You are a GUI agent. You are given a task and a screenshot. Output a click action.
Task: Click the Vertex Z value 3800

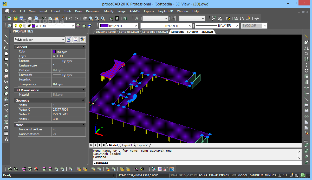56,119
